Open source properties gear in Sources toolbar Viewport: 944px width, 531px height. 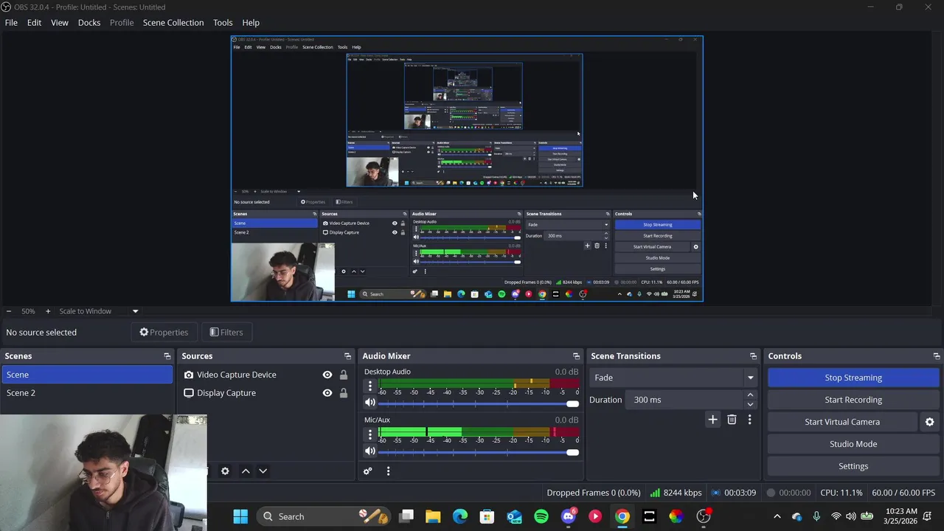click(225, 471)
